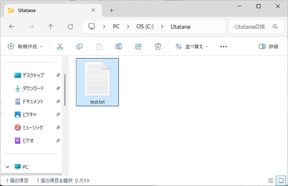Click the Copy icon in the toolbar
This screenshot has height=186, width=288.
pyautogui.click(x=79, y=46)
